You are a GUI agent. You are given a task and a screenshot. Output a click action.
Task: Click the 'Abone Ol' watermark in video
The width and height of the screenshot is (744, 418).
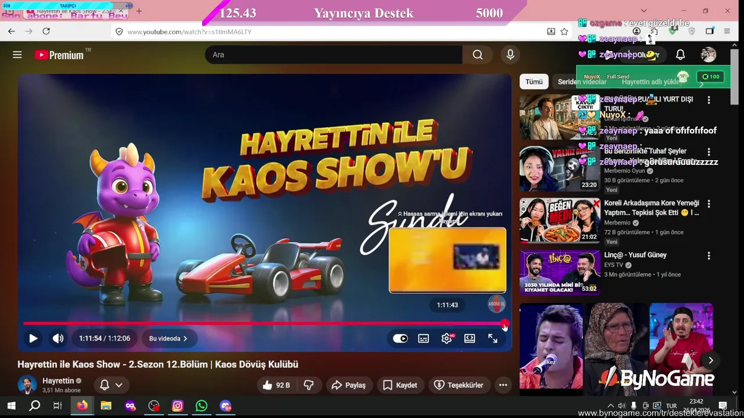[x=496, y=304]
